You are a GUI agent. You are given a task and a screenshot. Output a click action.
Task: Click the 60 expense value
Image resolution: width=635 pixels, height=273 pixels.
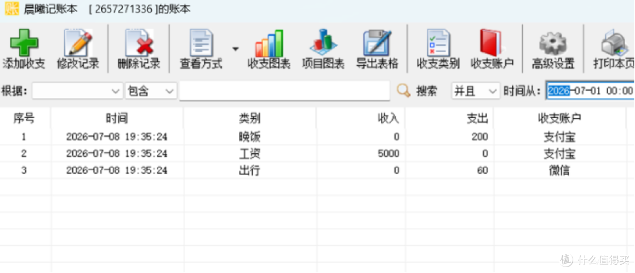coord(482,171)
